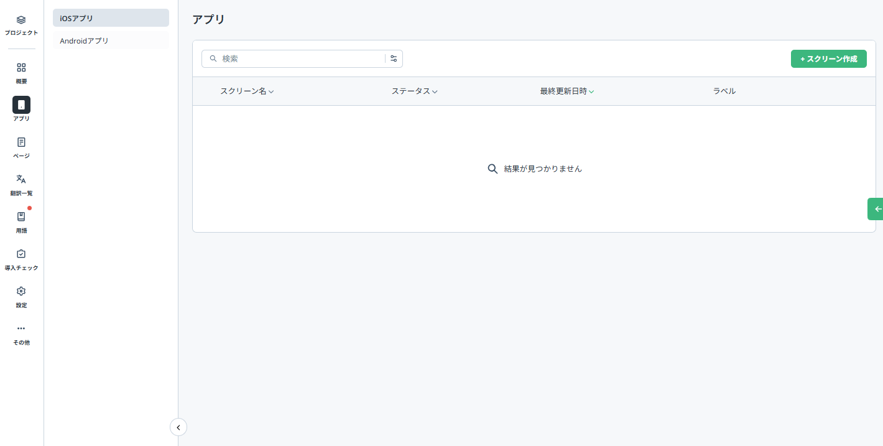The width and height of the screenshot is (883, 446).
Task: Select the iOSアプリ tab
Action: [x=111, y=17]
